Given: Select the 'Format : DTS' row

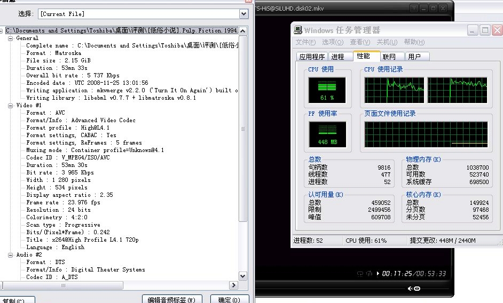Looking at the screenshot, I should click(45, 262).
